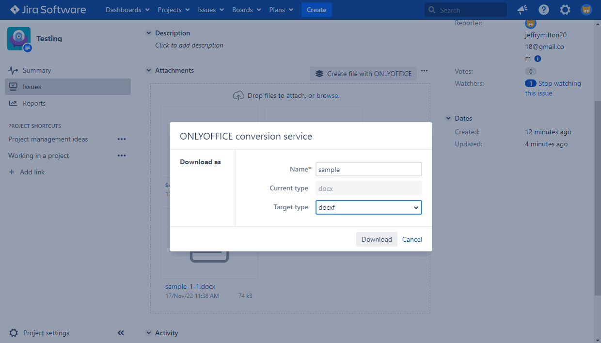The image size is (601, 343).
Task: Click the user profile avatar
Action: pos(586,10)
